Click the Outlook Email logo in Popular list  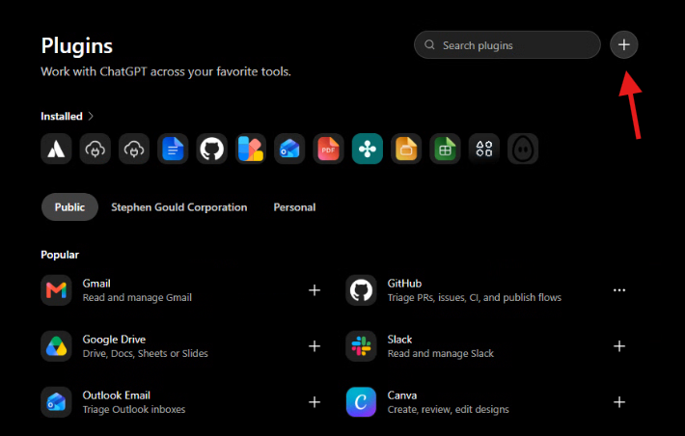56,402
